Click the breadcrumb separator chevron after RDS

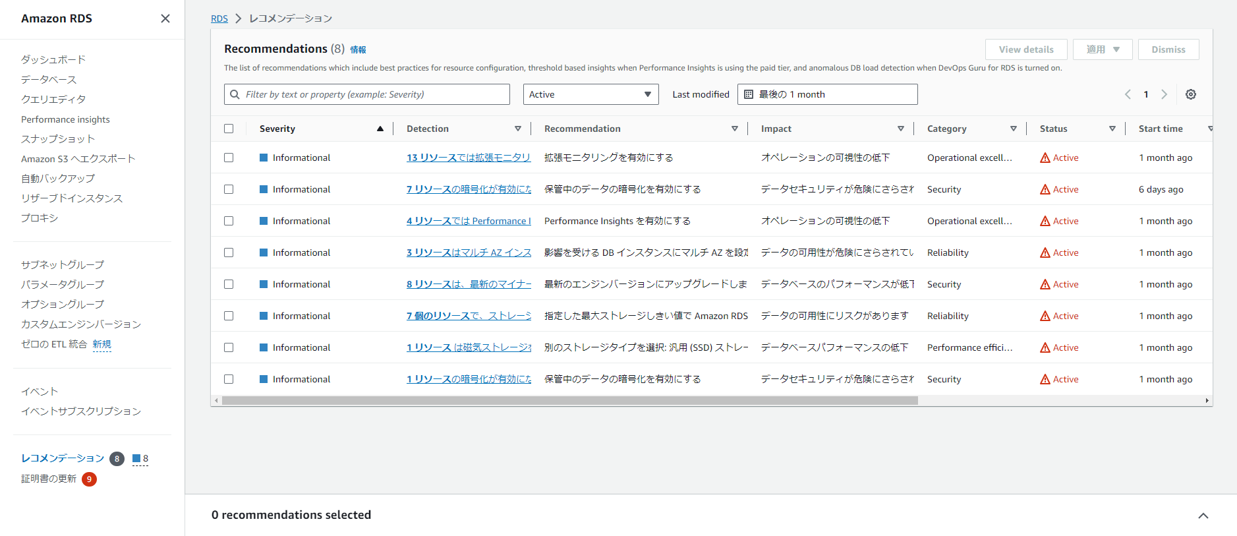[x=239, y=18]
